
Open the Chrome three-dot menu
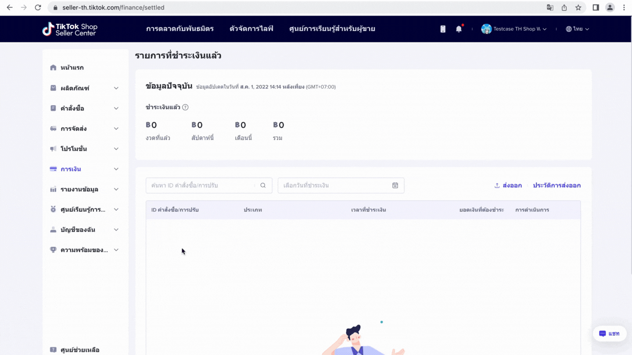tap(624, 7)
